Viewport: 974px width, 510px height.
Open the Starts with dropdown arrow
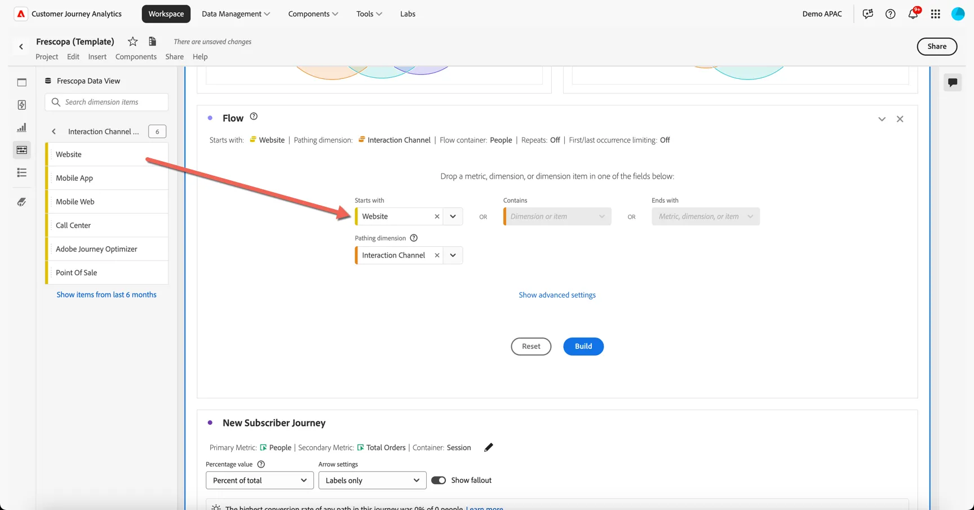(x=453, y=216)
